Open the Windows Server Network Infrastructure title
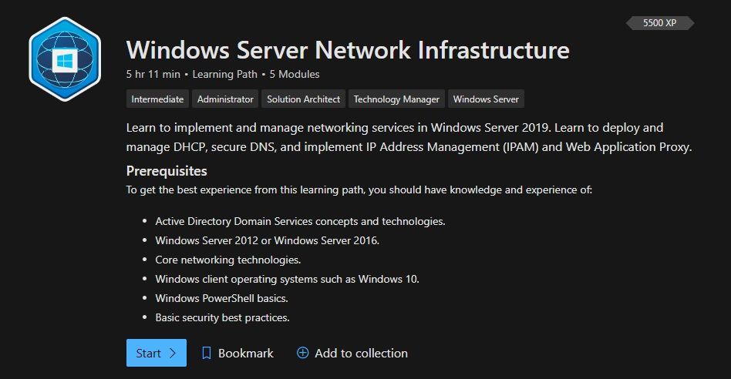731x379 pixels. 348,50
